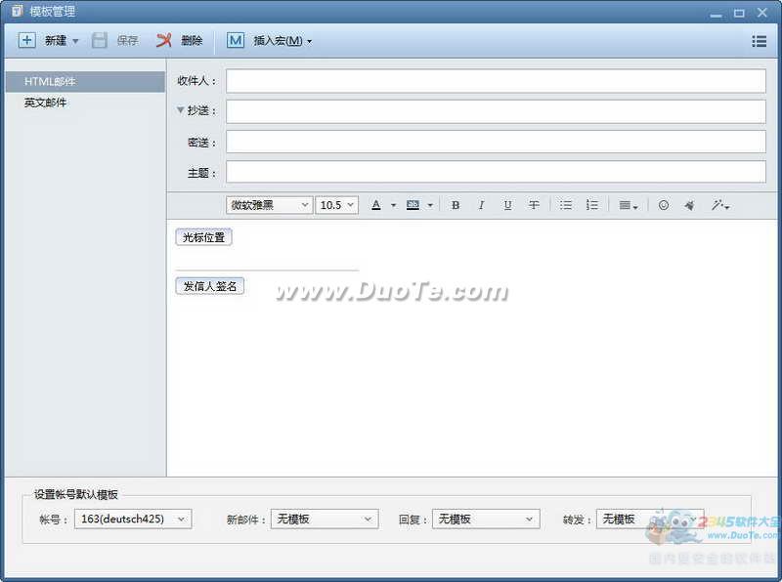
Task: Select the 英文邮件 template
Action: pyautogui.click(x=46, y=103)
